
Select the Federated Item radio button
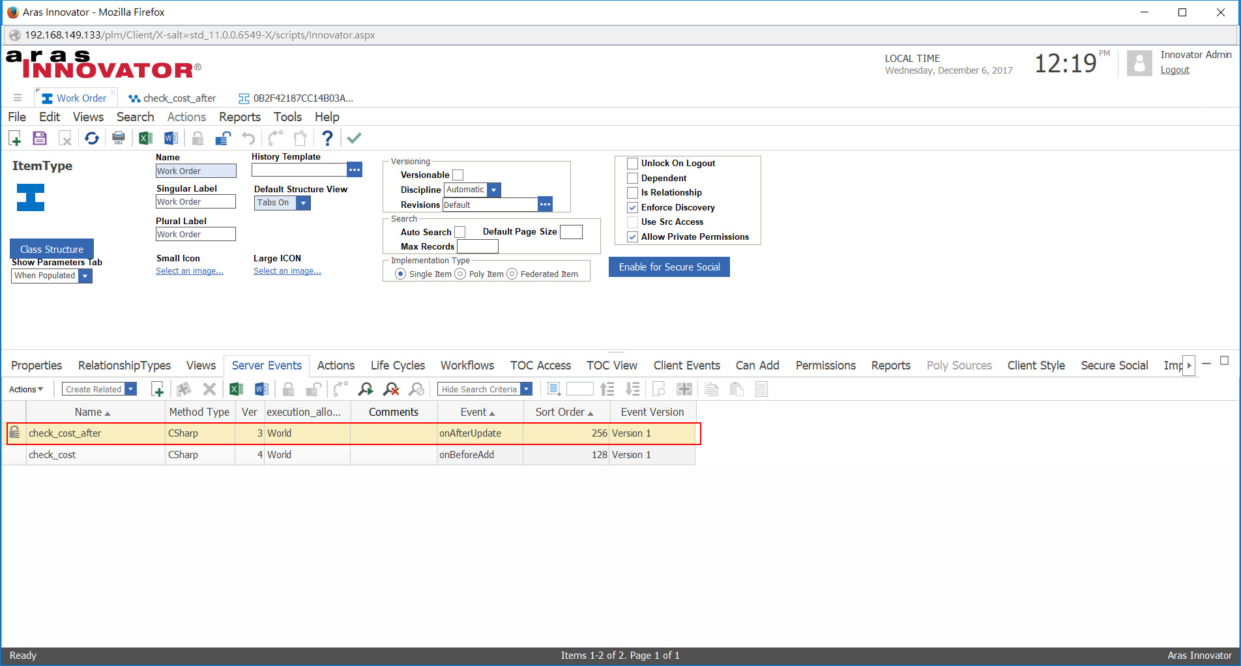(512, 274)
